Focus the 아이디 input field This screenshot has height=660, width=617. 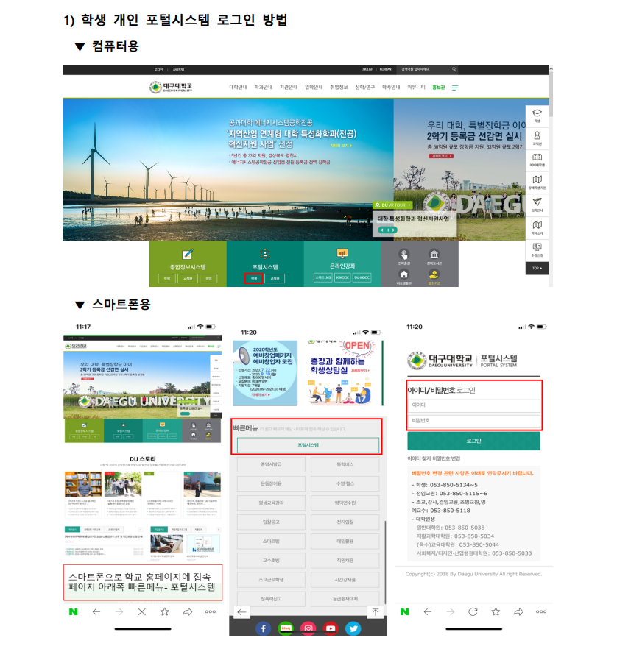pos(474,404)
